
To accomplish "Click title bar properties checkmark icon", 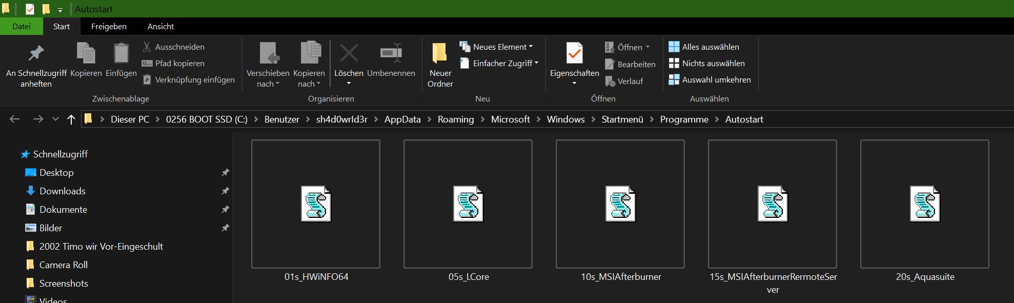I will tap(30, 9).
